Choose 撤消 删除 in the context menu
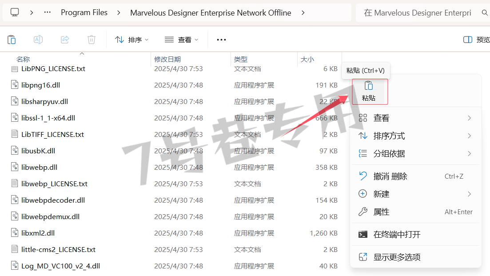 click(416, 176)
